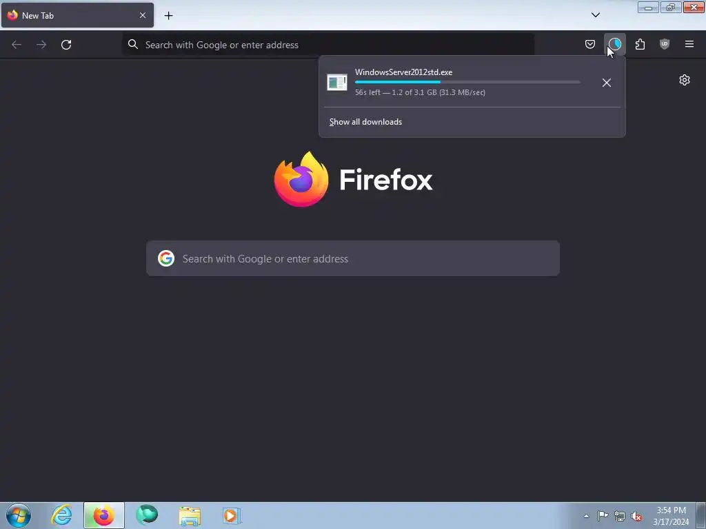Click the Google logo in search box
The height and width of the screenshot is (529, 706).
(166, 259)
